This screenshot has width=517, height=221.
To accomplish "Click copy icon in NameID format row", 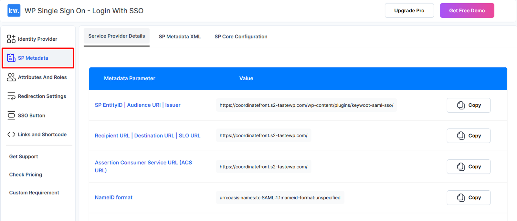I will [x=461, y=197].
